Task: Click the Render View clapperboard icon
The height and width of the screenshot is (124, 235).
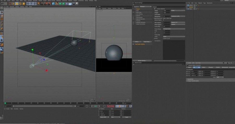Action: [x=42, y=3]
